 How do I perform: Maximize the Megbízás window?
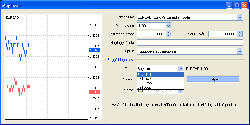(x=237, y=6)
